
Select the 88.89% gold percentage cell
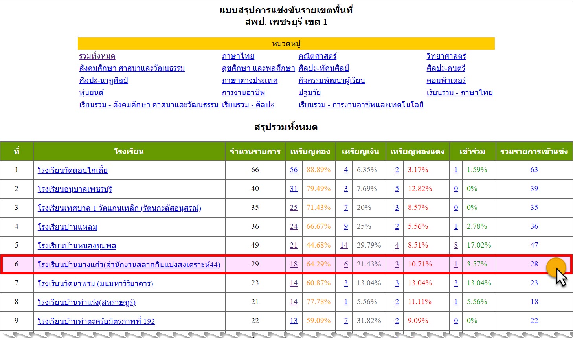click(x=319, y=170)
